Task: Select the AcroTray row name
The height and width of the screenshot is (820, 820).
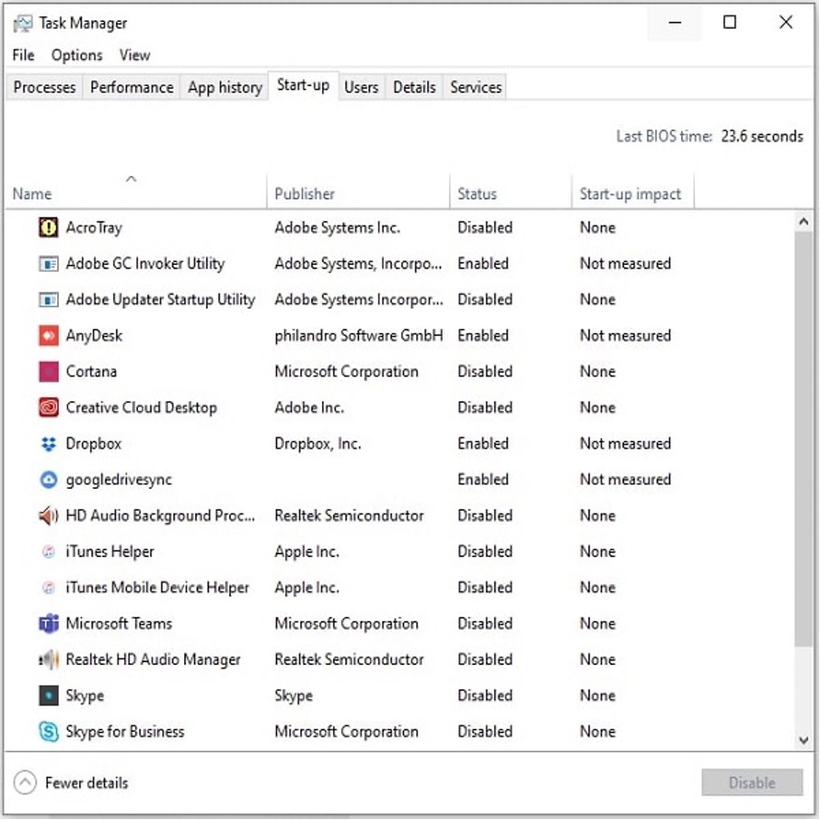Action: pyautogui.click(x=93, y=228)
